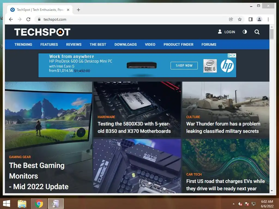Viewport: 279px width, 209px height.
Task: Go to the FORUMS
Action: (209, 44)
